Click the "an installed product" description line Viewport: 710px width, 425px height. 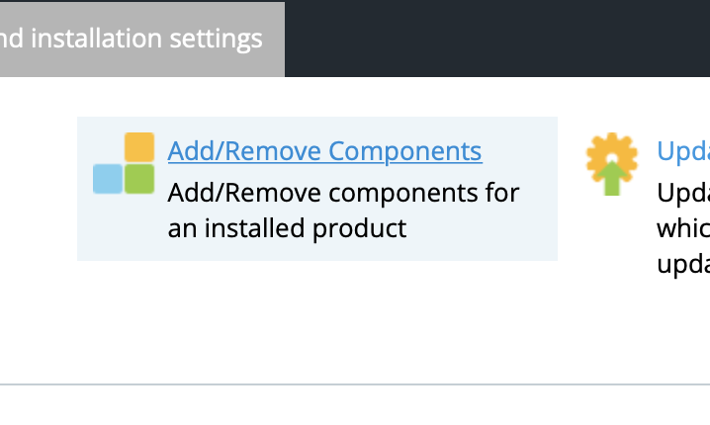point(287,228)
